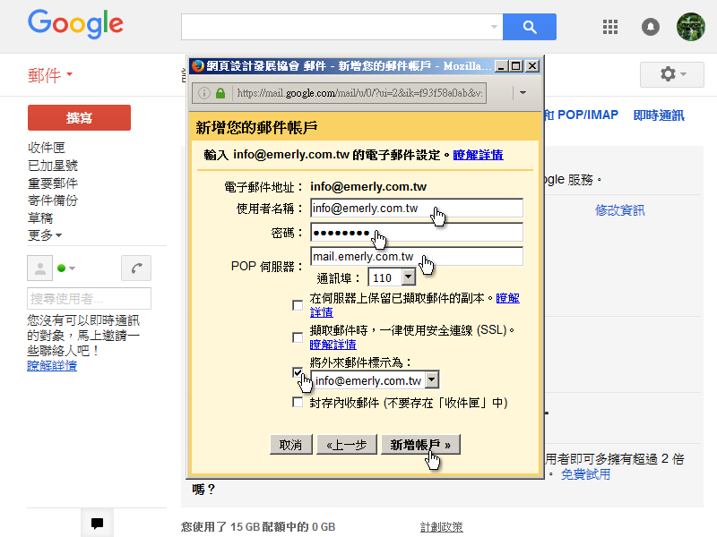This screenshot has height=537, width=717.
Task: Open the Google notifications bell
Action: (651, 27)
